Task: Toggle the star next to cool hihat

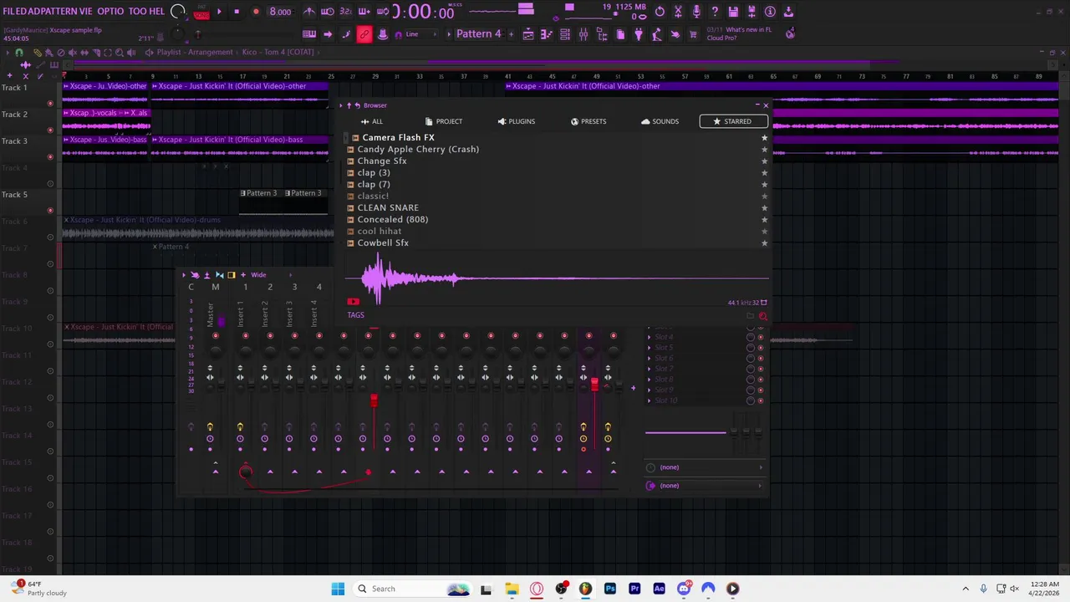Action: pos(764,231)
